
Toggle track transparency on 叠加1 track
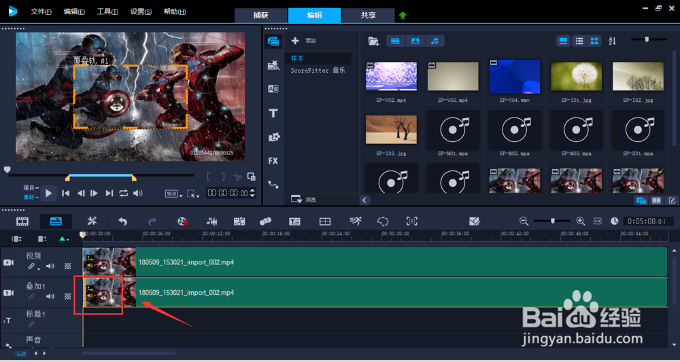click(67, 296)
